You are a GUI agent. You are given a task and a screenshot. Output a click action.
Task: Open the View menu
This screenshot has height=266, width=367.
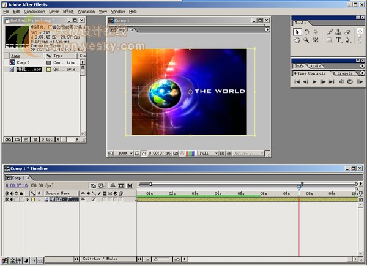(x=103, y=12)
